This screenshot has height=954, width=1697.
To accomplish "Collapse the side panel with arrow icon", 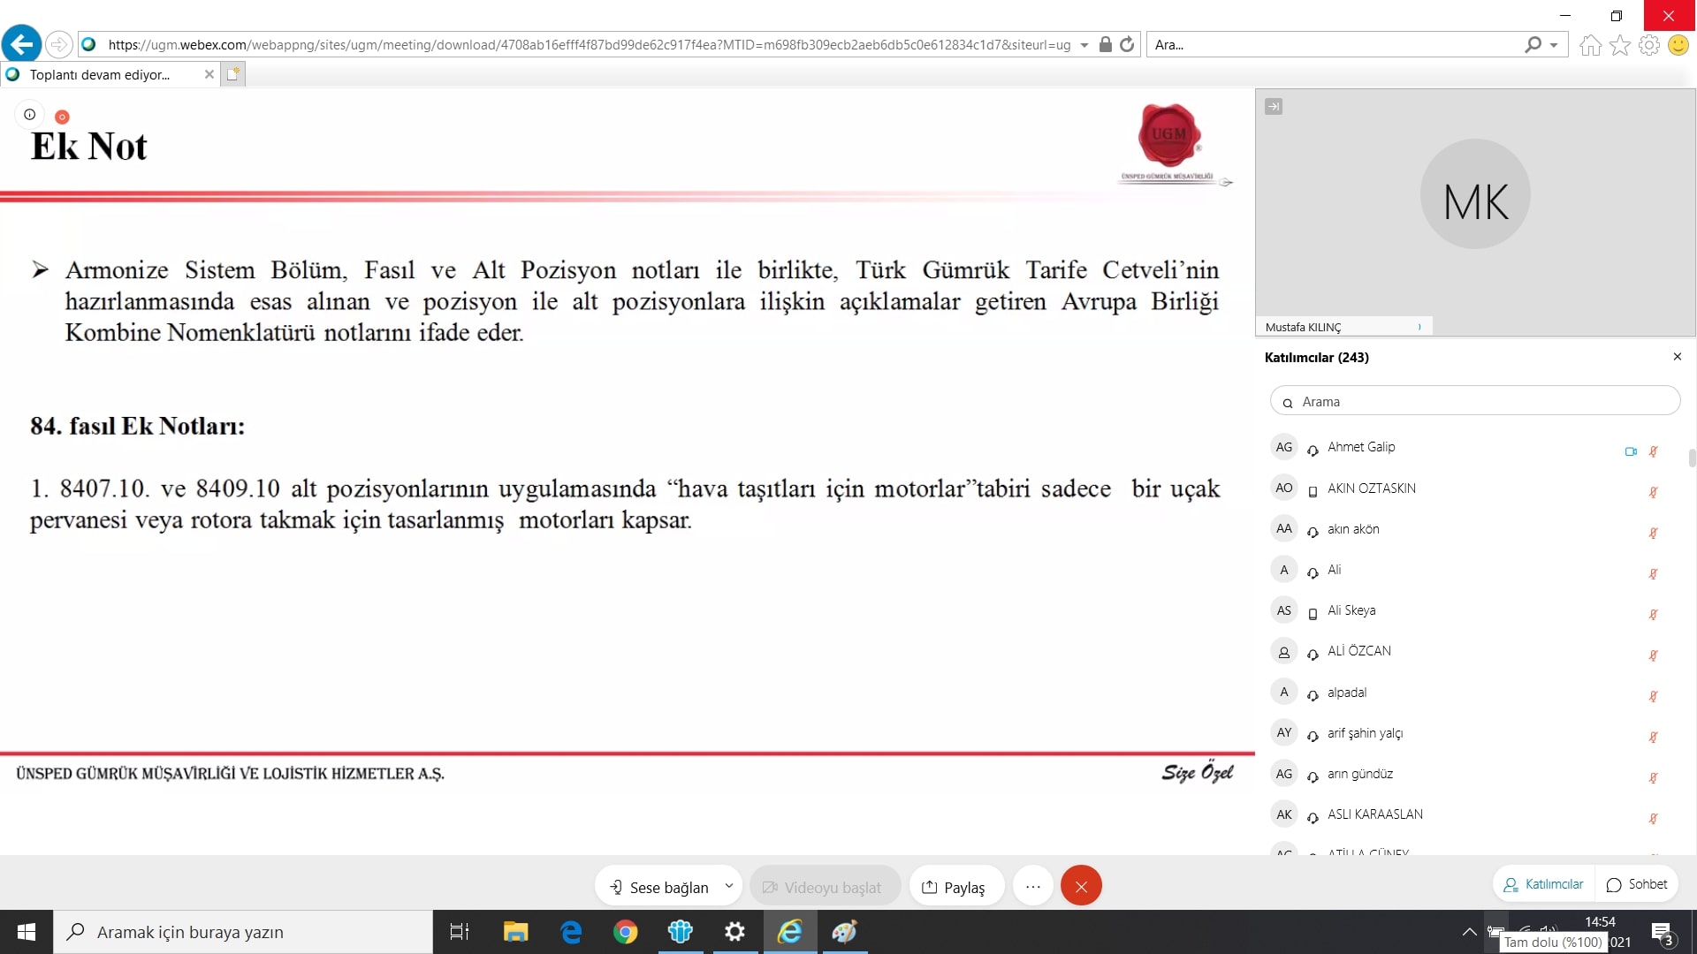I will [x=1274, y=107].
